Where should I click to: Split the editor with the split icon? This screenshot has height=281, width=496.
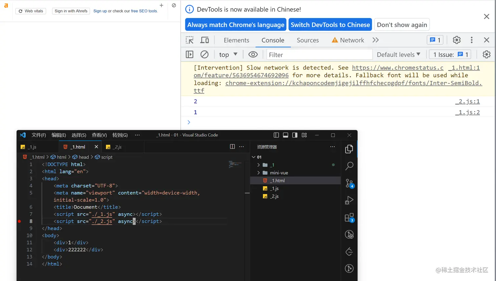(x=232, y=147)
